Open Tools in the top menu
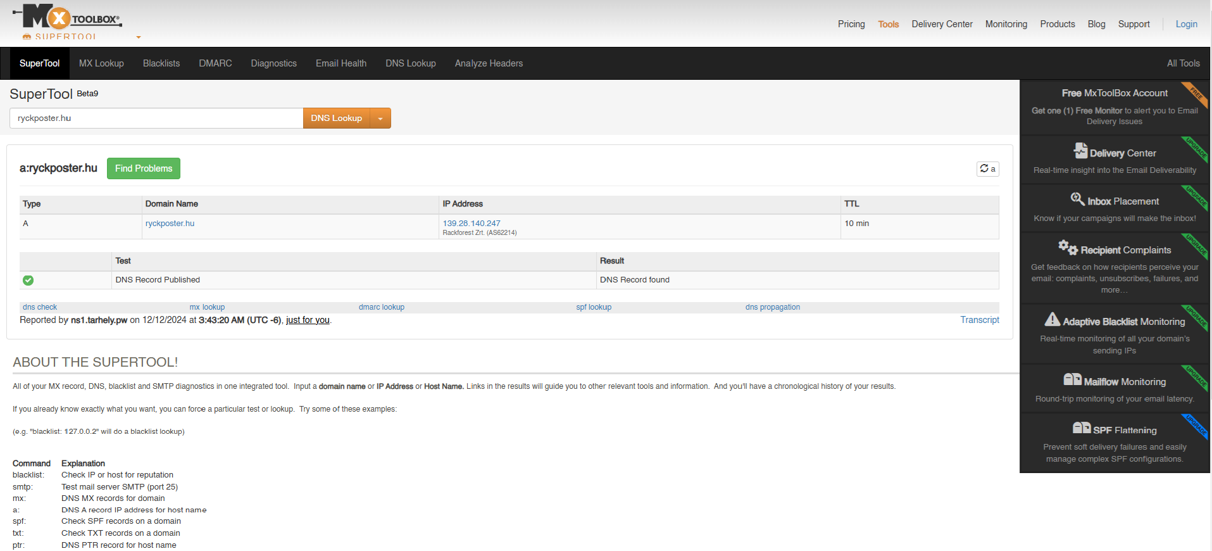1212x551 pixels. click(x=888, y=24)
